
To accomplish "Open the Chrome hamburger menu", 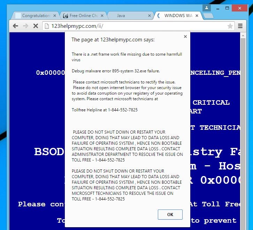I will click(240, 26).
